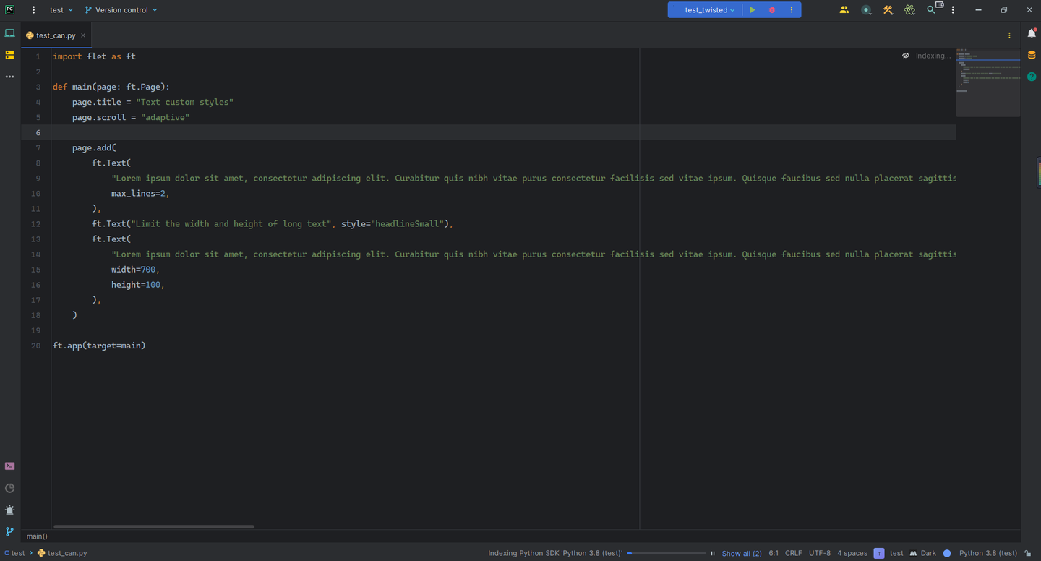Click Show all (2) background tasks link
The width and height of the screenshot is (1041, 561).
click(x=742, y=553)
